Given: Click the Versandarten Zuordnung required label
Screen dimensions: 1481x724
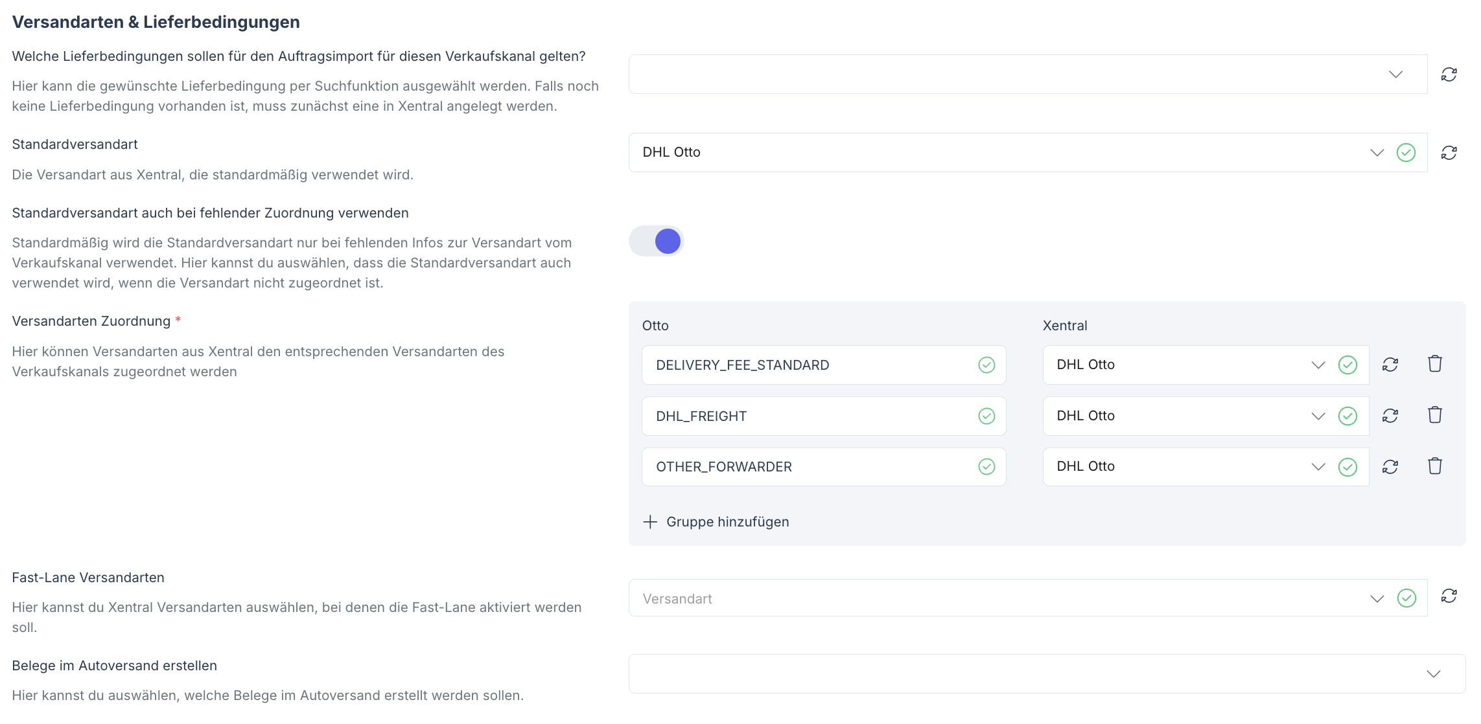Looking at the screenshot, I should [x=93, y=320].
